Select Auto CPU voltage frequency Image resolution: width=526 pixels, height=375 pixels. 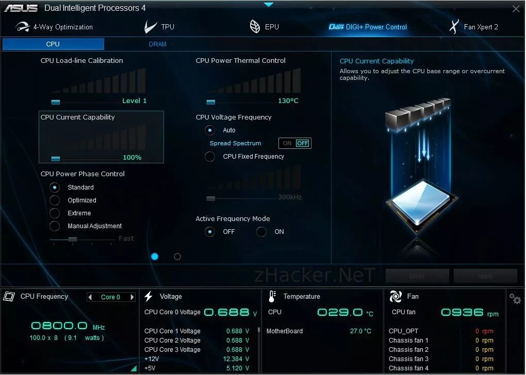(210, 130)
